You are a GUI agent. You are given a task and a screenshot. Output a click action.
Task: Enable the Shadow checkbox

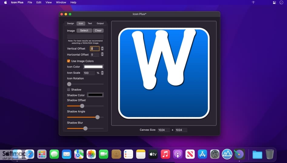pyautogui.click(x=68, y=90)
